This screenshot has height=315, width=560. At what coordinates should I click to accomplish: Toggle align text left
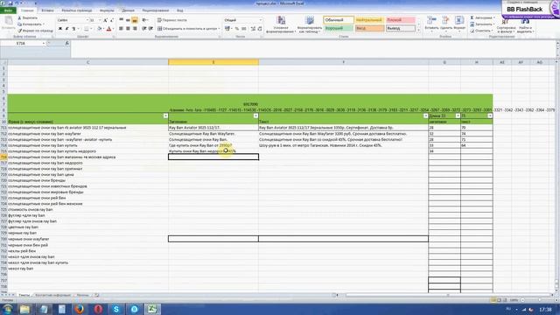click(x=121, y=29)
